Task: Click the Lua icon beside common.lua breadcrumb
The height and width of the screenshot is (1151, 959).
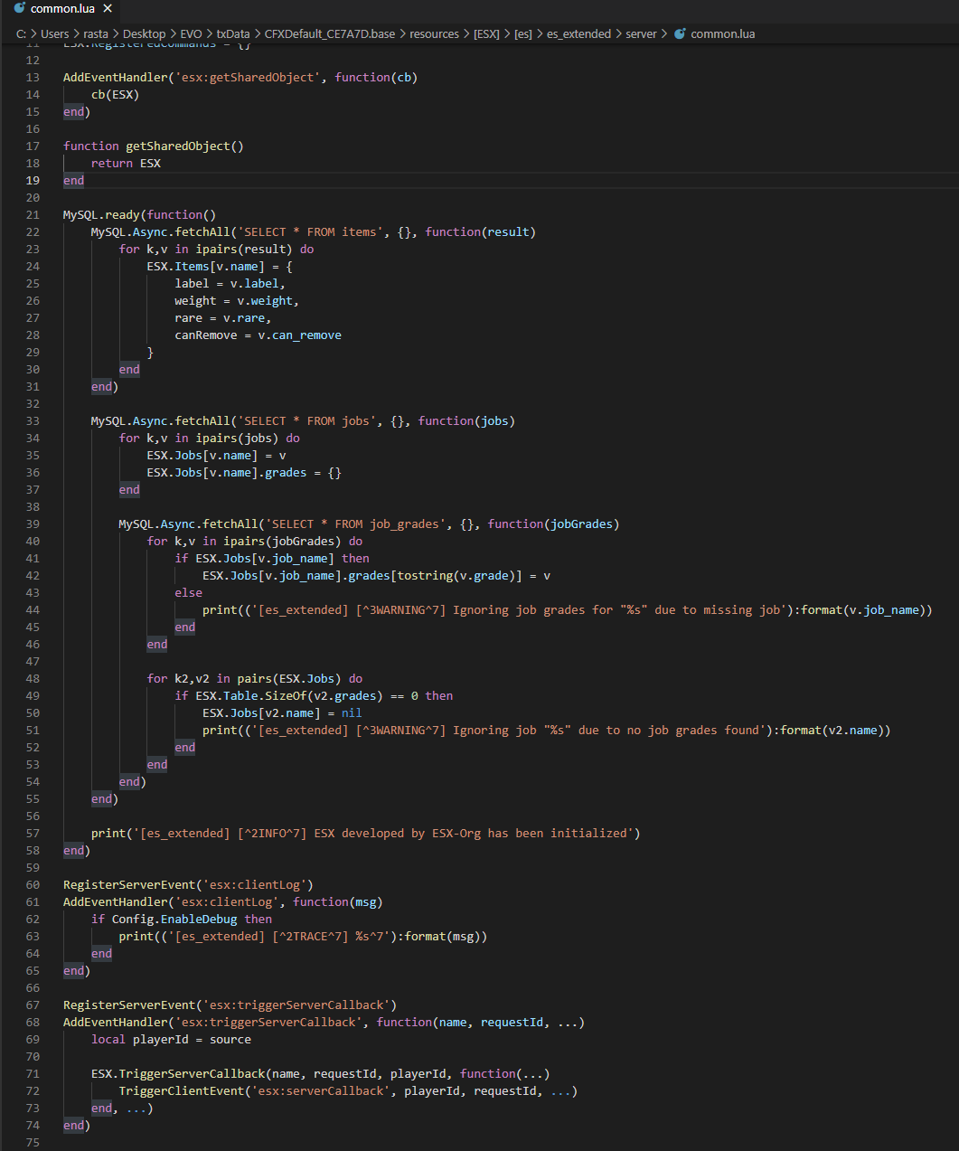Action: tap(680, 34)
